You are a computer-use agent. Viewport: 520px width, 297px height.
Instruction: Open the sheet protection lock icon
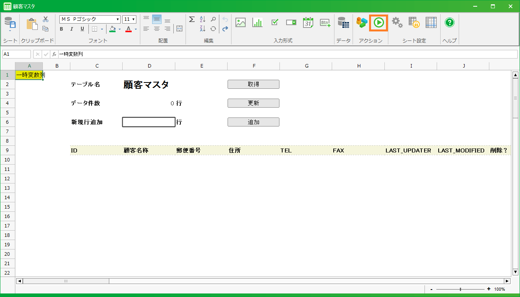coord(413,23)
